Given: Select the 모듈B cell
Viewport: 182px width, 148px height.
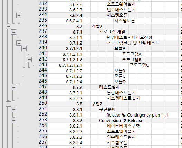Looking at the screenshot, I should pyautogui.click(x=120, y=71).
